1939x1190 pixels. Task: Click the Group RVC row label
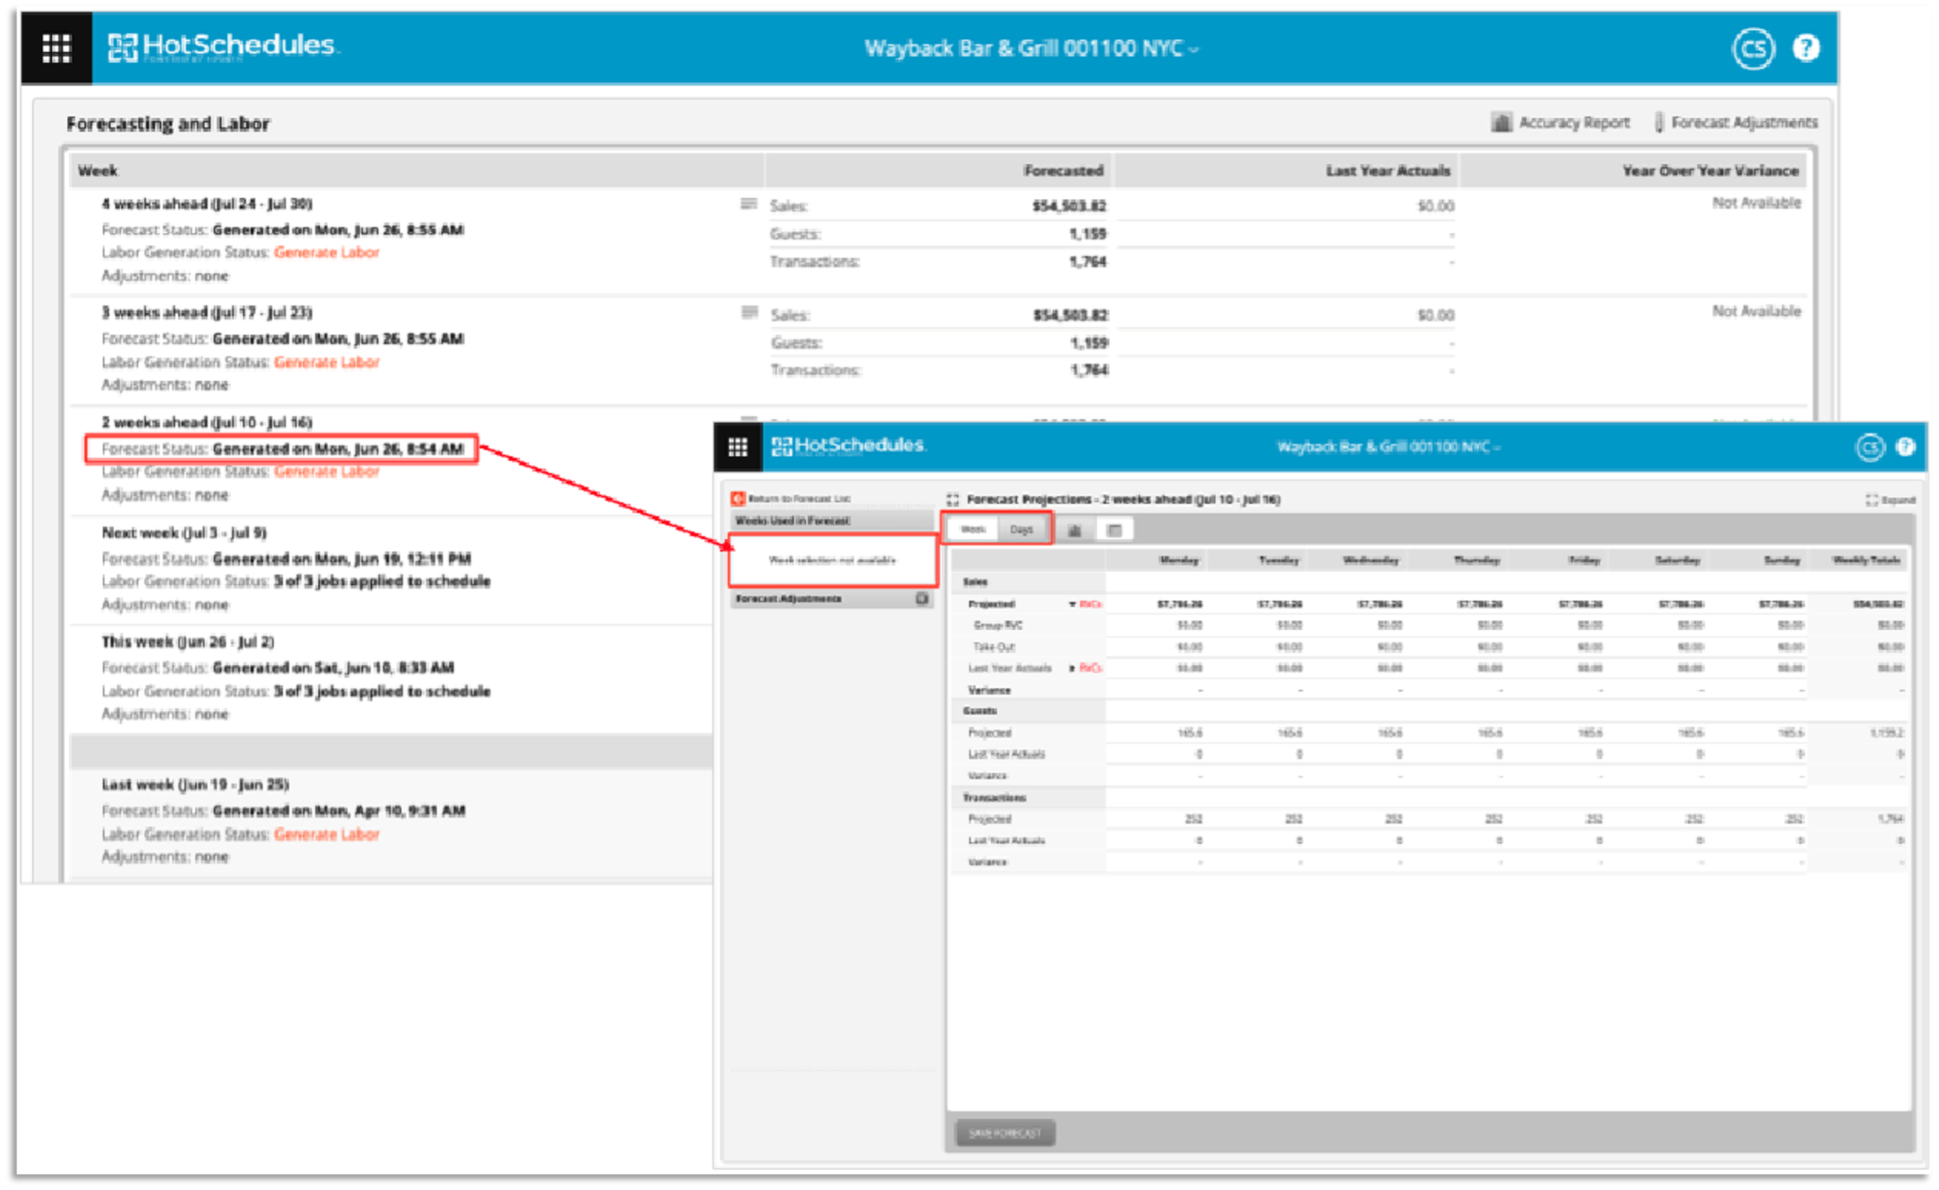[997, 625]
